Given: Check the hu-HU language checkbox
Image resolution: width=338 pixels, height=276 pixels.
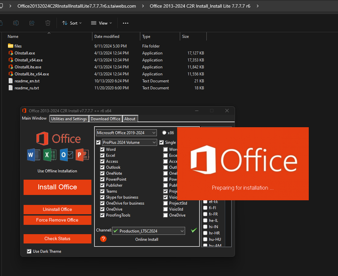Looking at the screenshot, I should point(205,239).
